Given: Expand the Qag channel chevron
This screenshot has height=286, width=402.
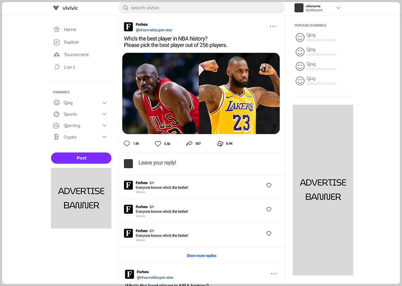Looking at the screenshot, I should click(x=105, y=103).
